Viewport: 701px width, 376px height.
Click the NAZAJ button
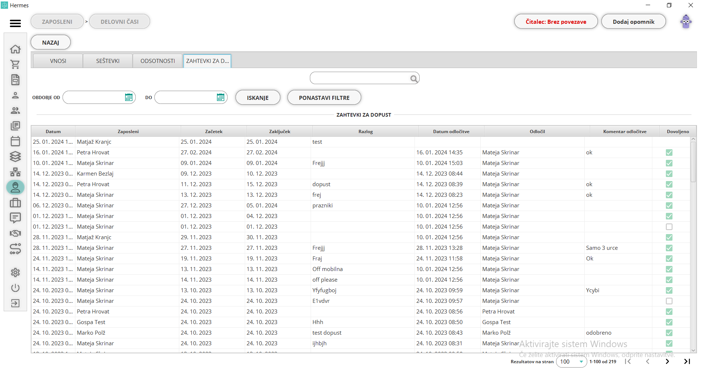point(50,42)
